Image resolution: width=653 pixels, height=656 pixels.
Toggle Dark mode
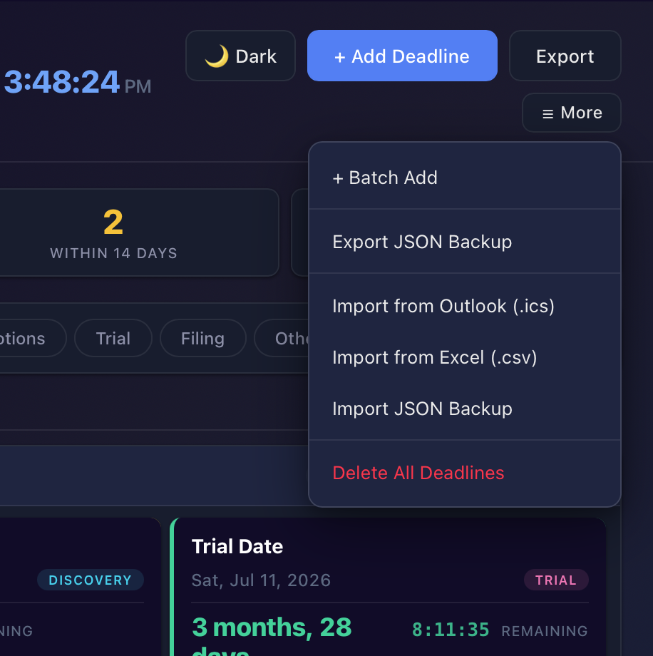point(240,55)
